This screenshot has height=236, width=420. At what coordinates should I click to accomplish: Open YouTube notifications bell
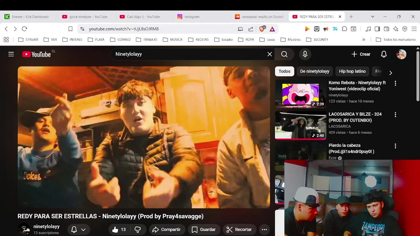coord(384,54)
